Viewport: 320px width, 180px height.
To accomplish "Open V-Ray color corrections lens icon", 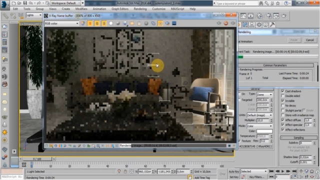I will [x=82, y=23].
